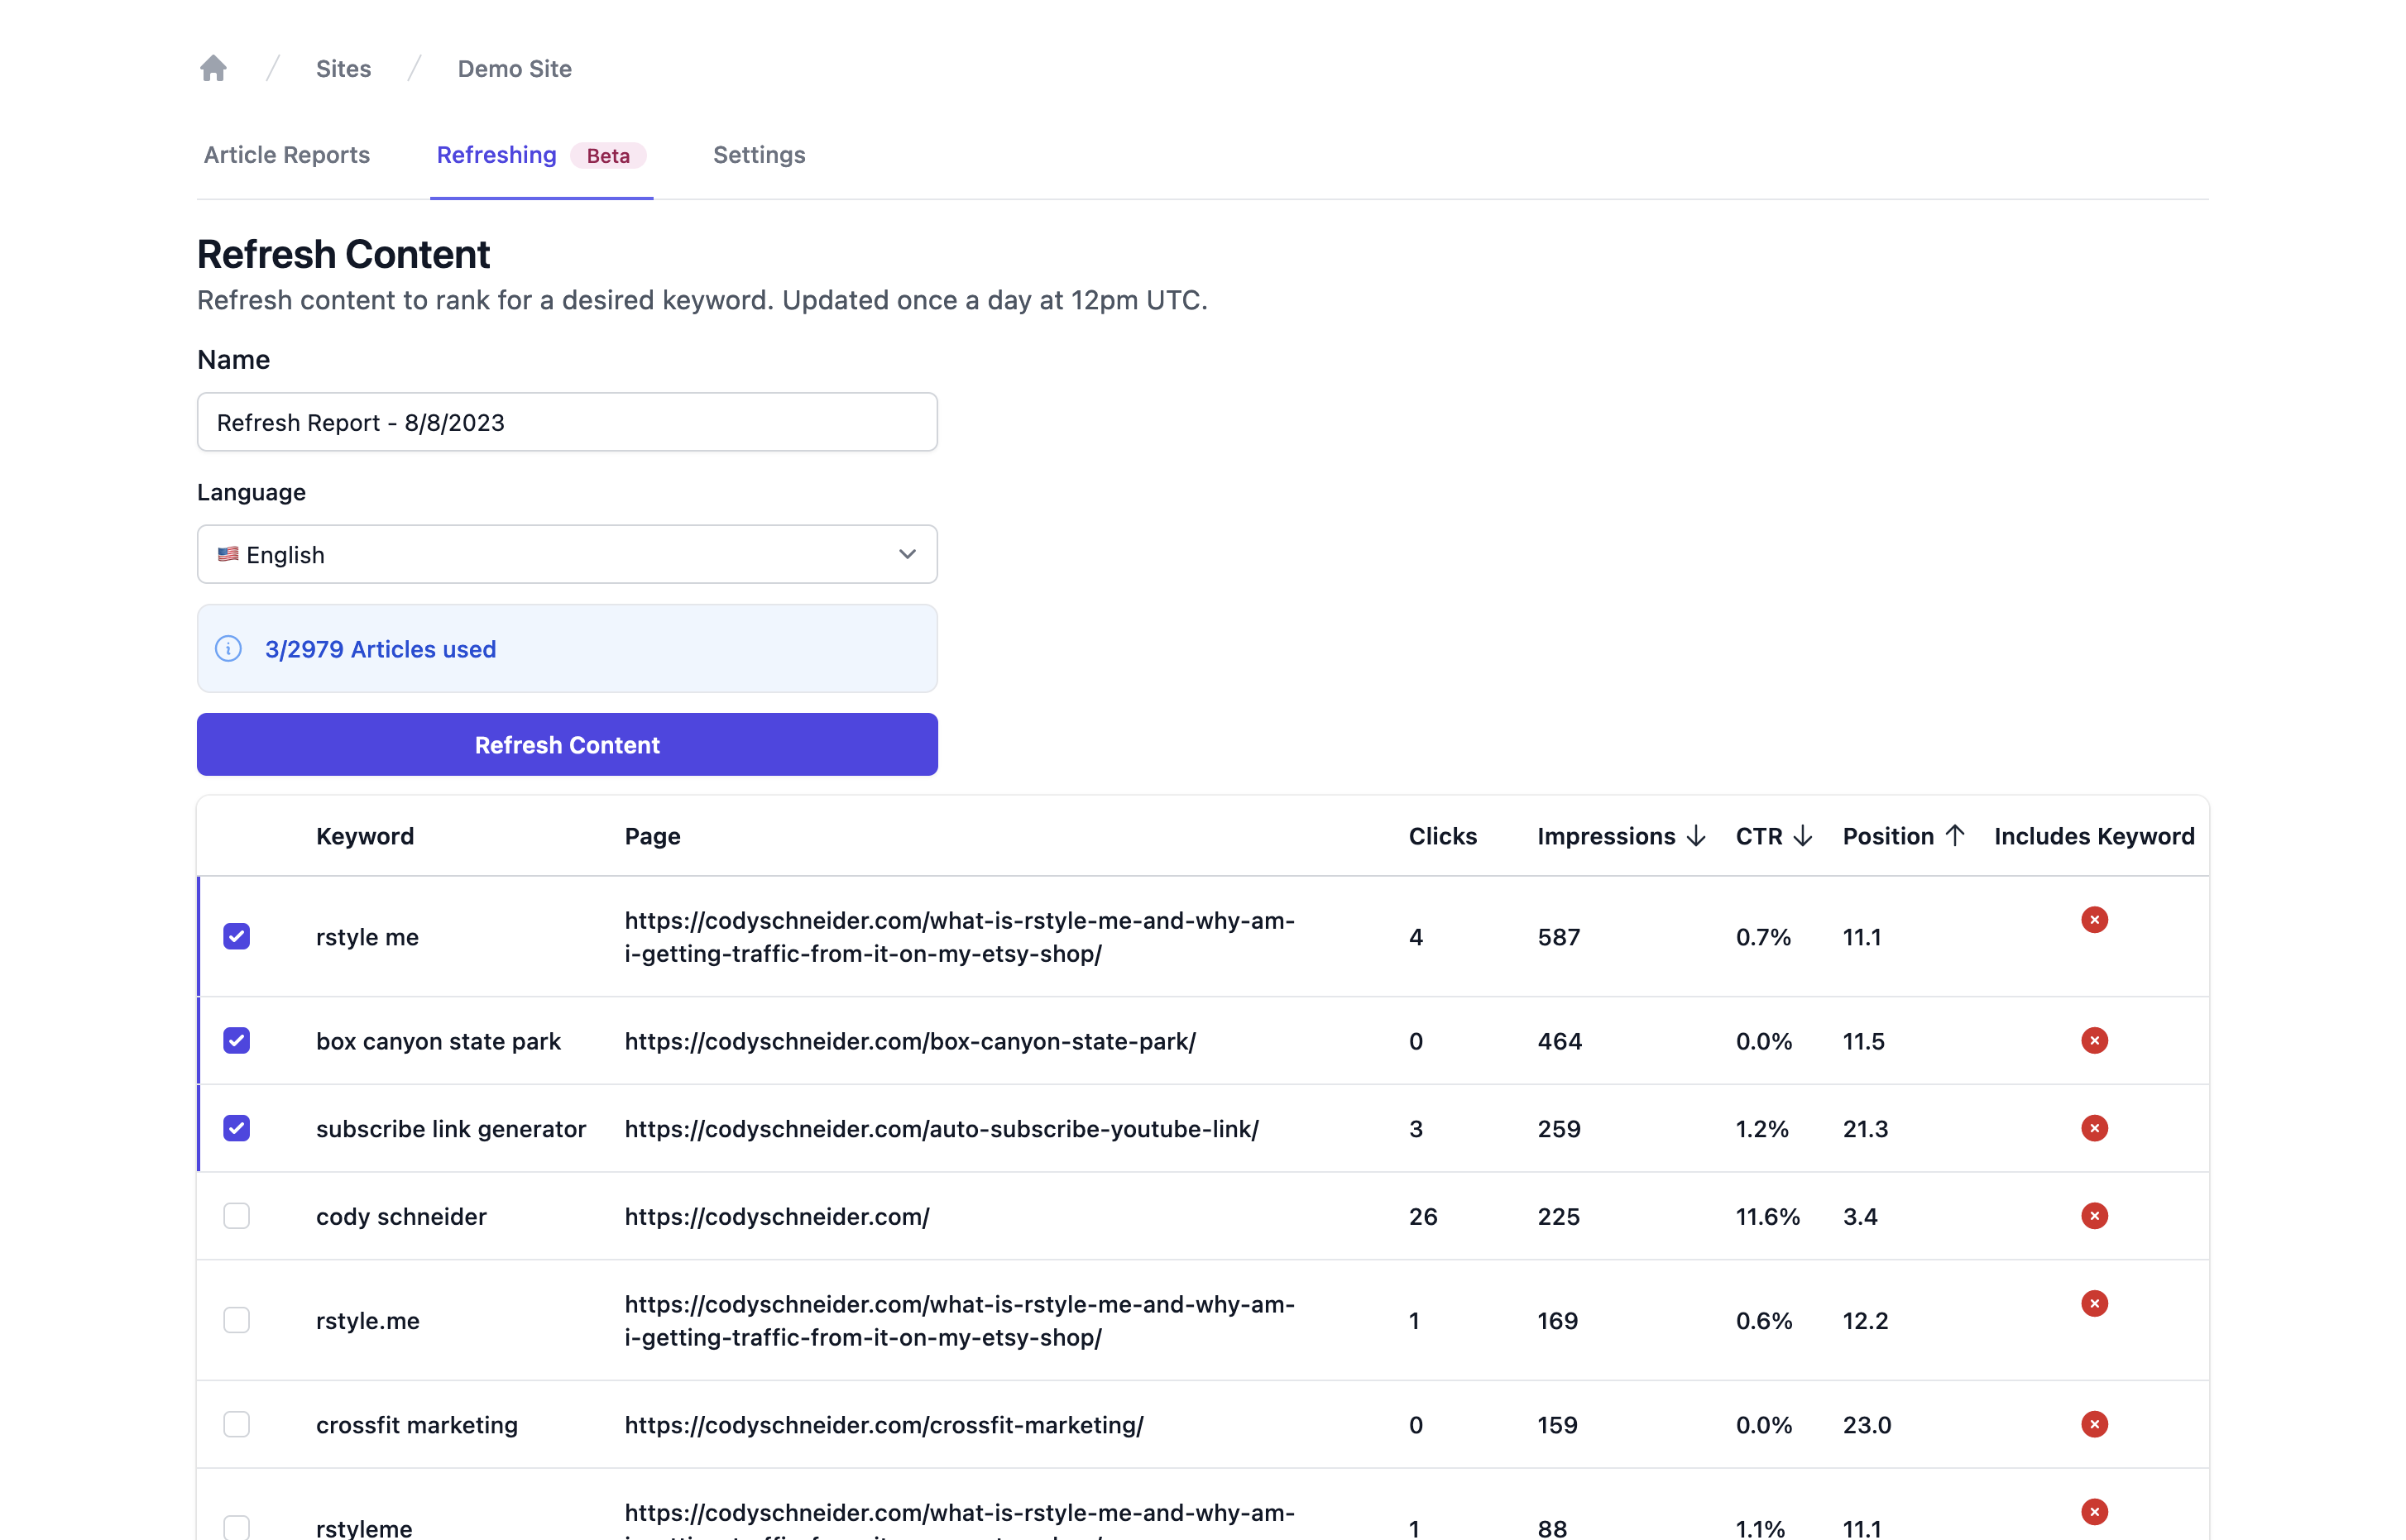
Task: Click the info icon next to articles used
Action: tap(230, 648)
